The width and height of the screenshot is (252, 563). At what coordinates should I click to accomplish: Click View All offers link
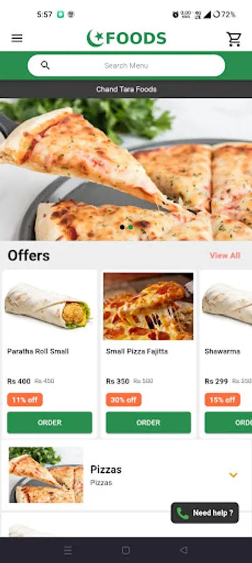coord(225,255)
